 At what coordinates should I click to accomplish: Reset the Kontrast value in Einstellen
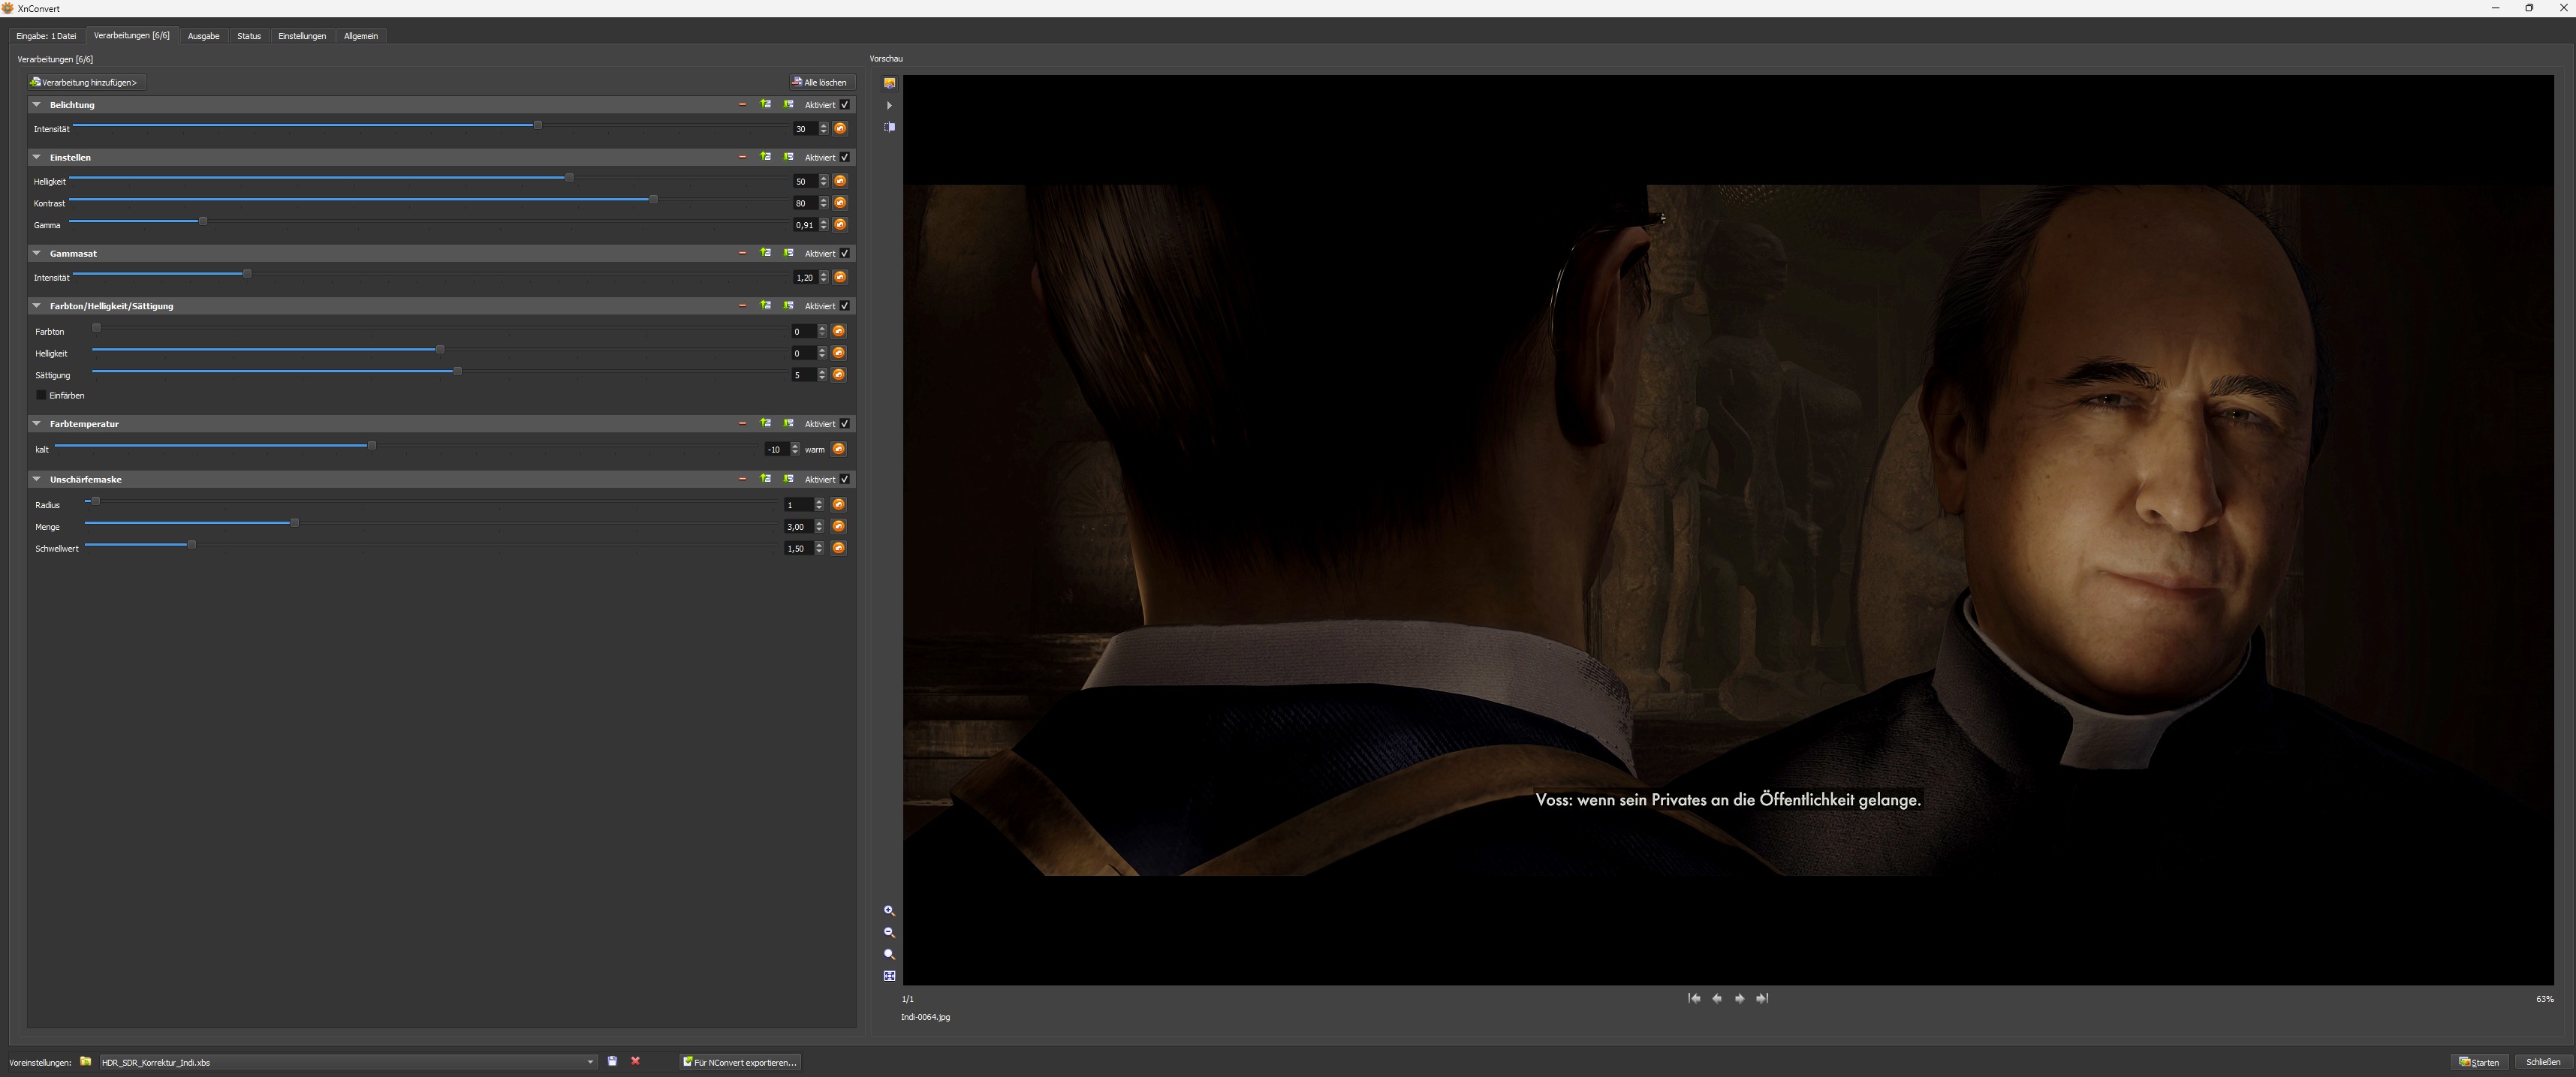840,203
